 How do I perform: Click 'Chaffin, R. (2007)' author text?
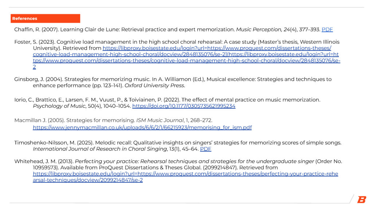(x=35, y=30)
